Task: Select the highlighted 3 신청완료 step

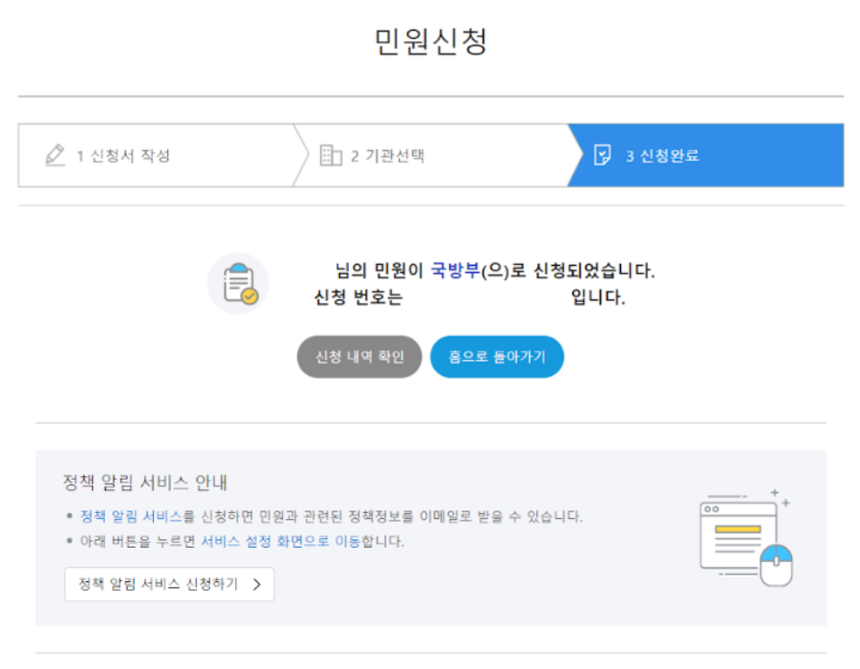Action: 664,155
